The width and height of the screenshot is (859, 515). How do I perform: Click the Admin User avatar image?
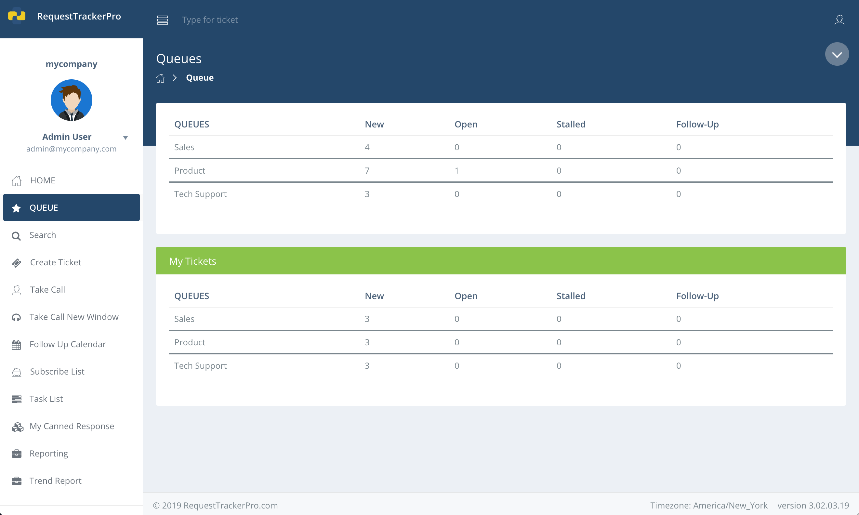click(x=72, y=100)
